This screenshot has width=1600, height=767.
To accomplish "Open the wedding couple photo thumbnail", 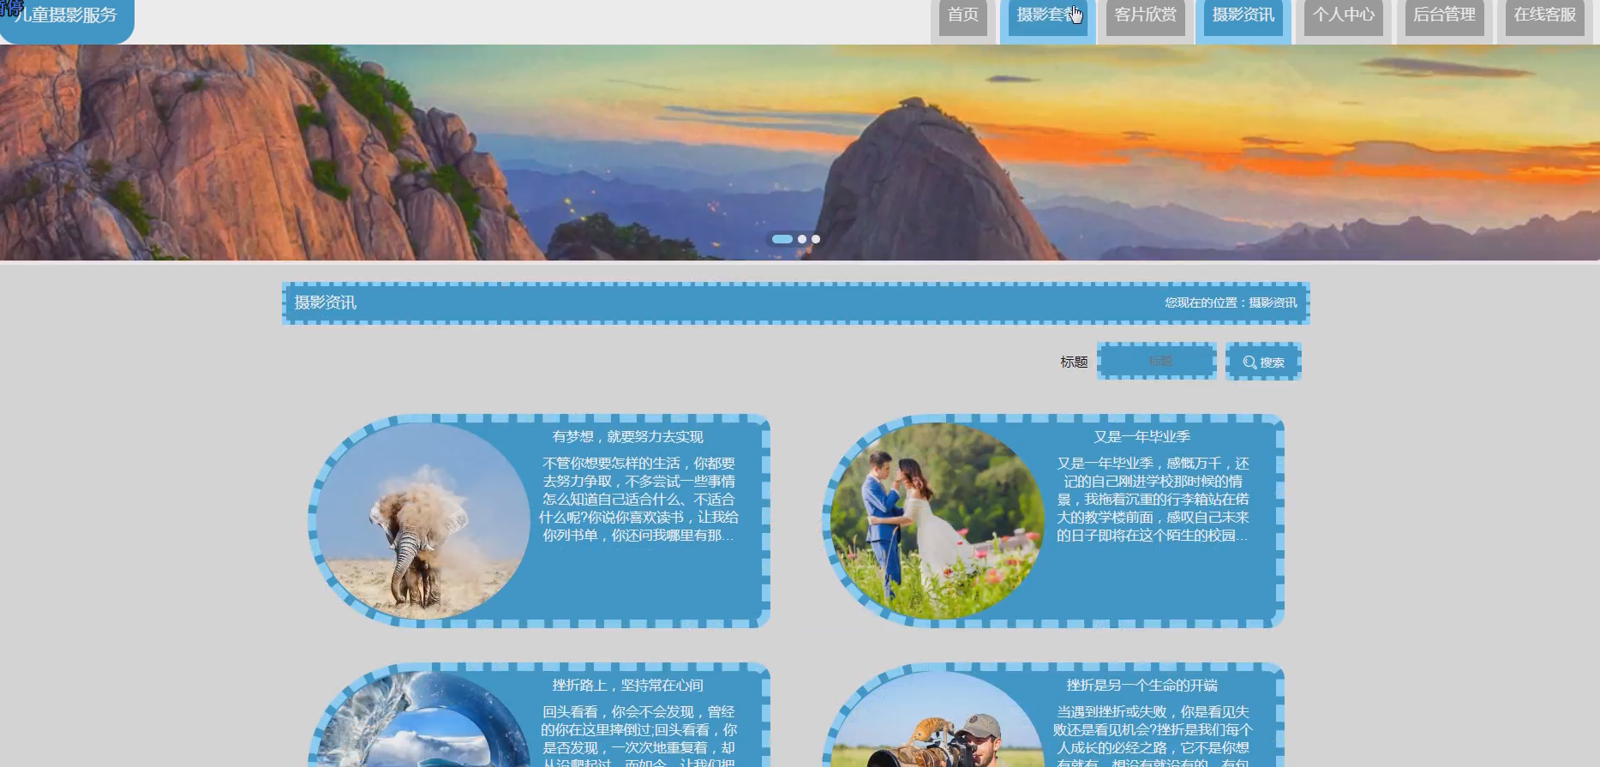I will coord(938,521).
